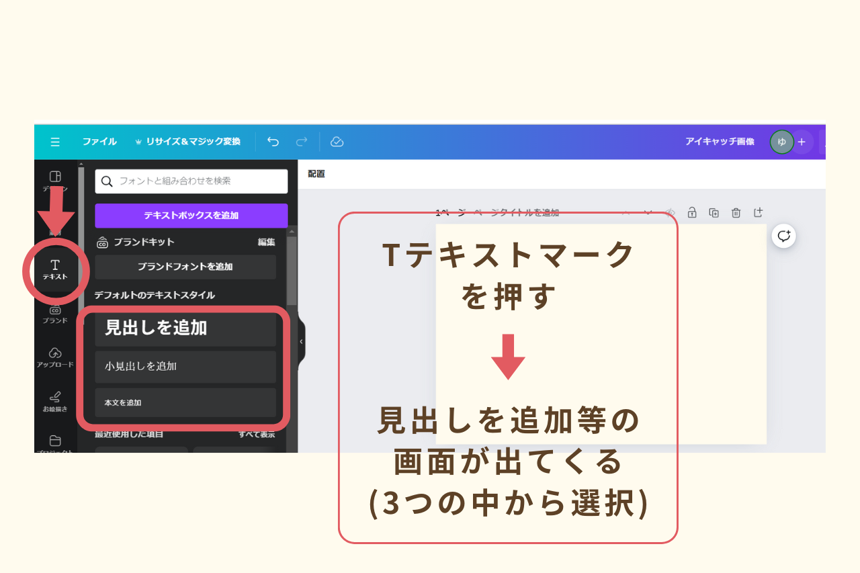Open the ブランド sidebar tab
Viewport: 860px width, 573px height.
(x=55, y=314)
